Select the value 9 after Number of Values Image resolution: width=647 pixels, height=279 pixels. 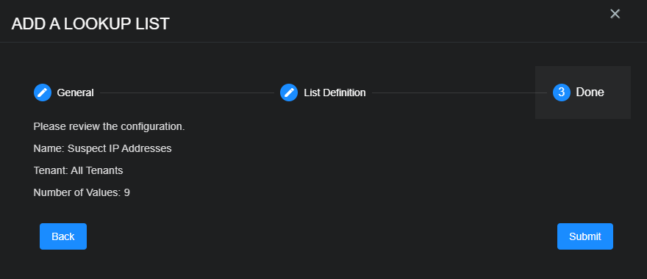pyautogui.click(x=127, y=192)
